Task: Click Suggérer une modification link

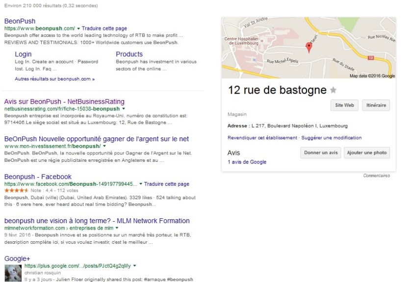Action: click(x=332, y=138)
